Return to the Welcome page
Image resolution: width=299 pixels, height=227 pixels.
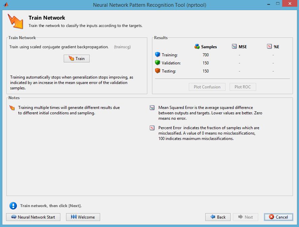pyautogui.click(x=83, y=217)
